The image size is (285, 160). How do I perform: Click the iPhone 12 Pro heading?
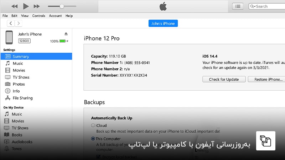(102, 38)
